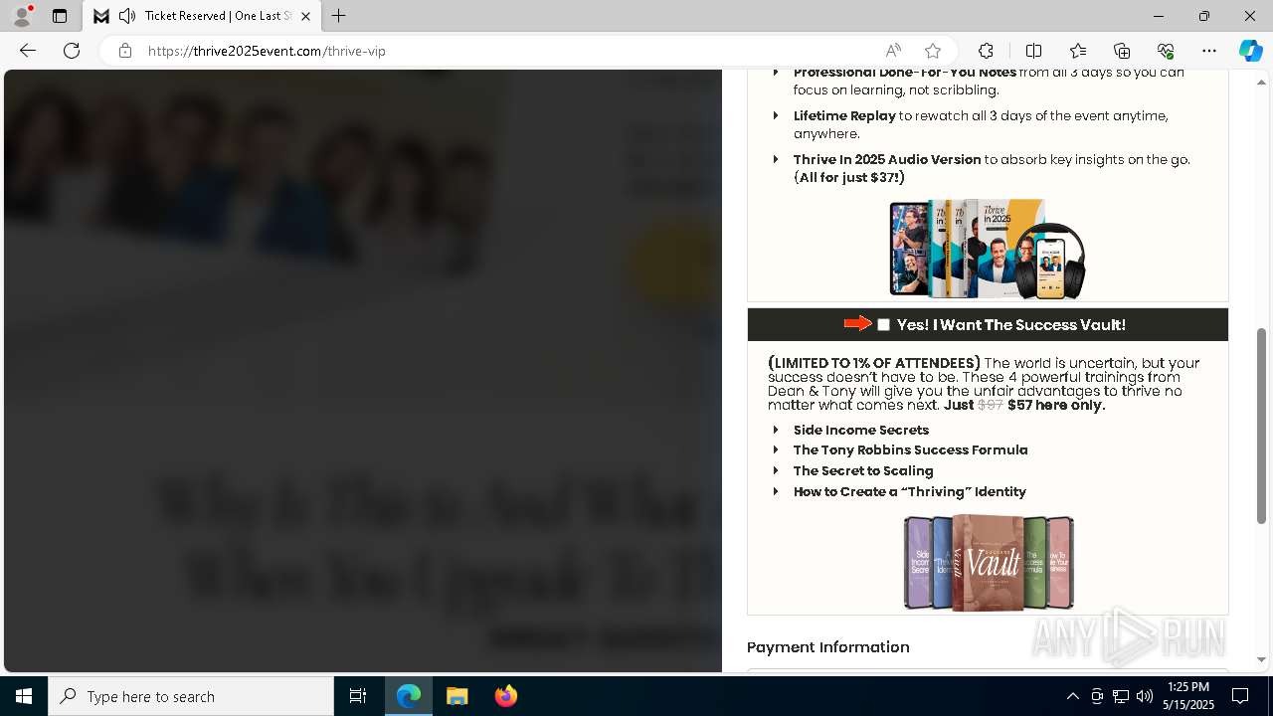1273x716 pixels.
Task: Click 'Yes! I Want The Success Vault!' label
Action: point(1011,325)
